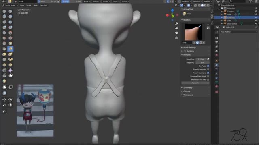The width and height of the screenshot is (259, 145).
Task: Select the Scale transform tool
Action: pos(4,105)
